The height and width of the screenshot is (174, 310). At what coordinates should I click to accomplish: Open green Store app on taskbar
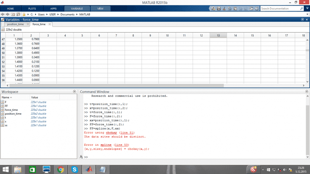32,169
